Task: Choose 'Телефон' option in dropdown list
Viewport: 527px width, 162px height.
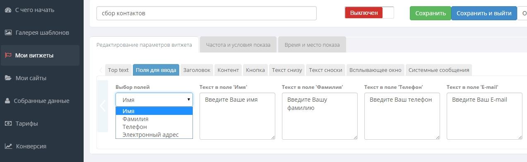Action: coord(154,127)
